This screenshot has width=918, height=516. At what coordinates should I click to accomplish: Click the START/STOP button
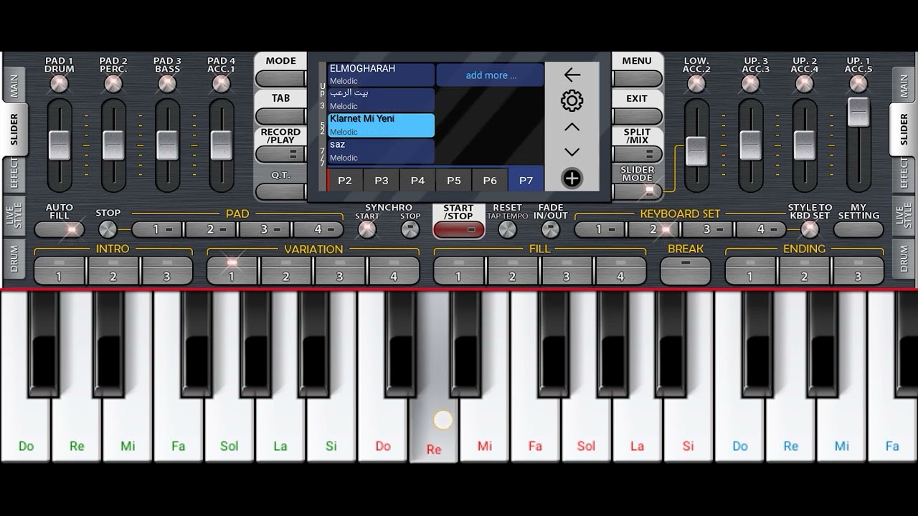[458, 229]
